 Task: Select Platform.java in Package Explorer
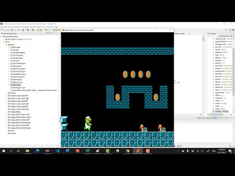point(16,82)
